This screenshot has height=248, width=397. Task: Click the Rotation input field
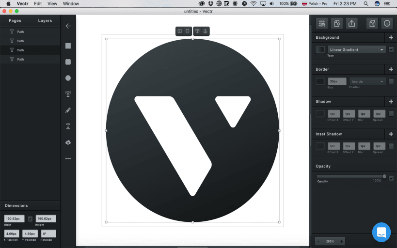click(48, 233)
